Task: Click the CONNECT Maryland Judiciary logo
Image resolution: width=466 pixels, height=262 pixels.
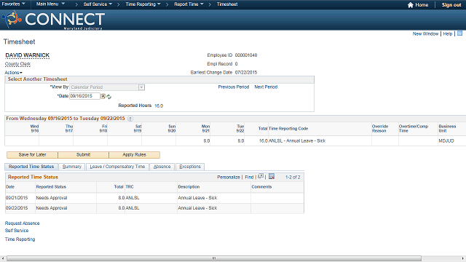Action: 53,20
